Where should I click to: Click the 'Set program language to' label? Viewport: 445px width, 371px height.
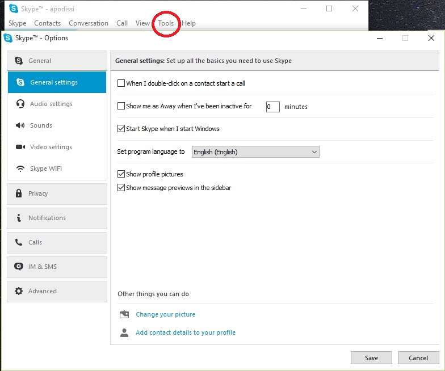151,151
